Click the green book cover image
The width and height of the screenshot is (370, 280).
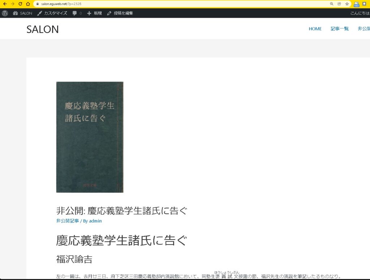click(90, 137)
